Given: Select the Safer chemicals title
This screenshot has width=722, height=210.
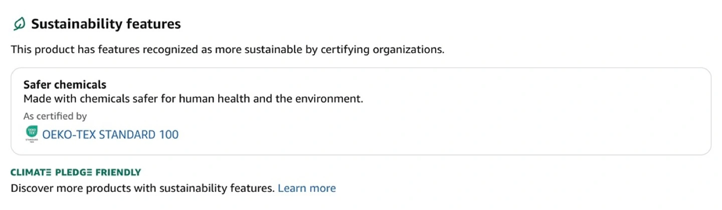Looking at the screenshot, I should click(65, 85).
